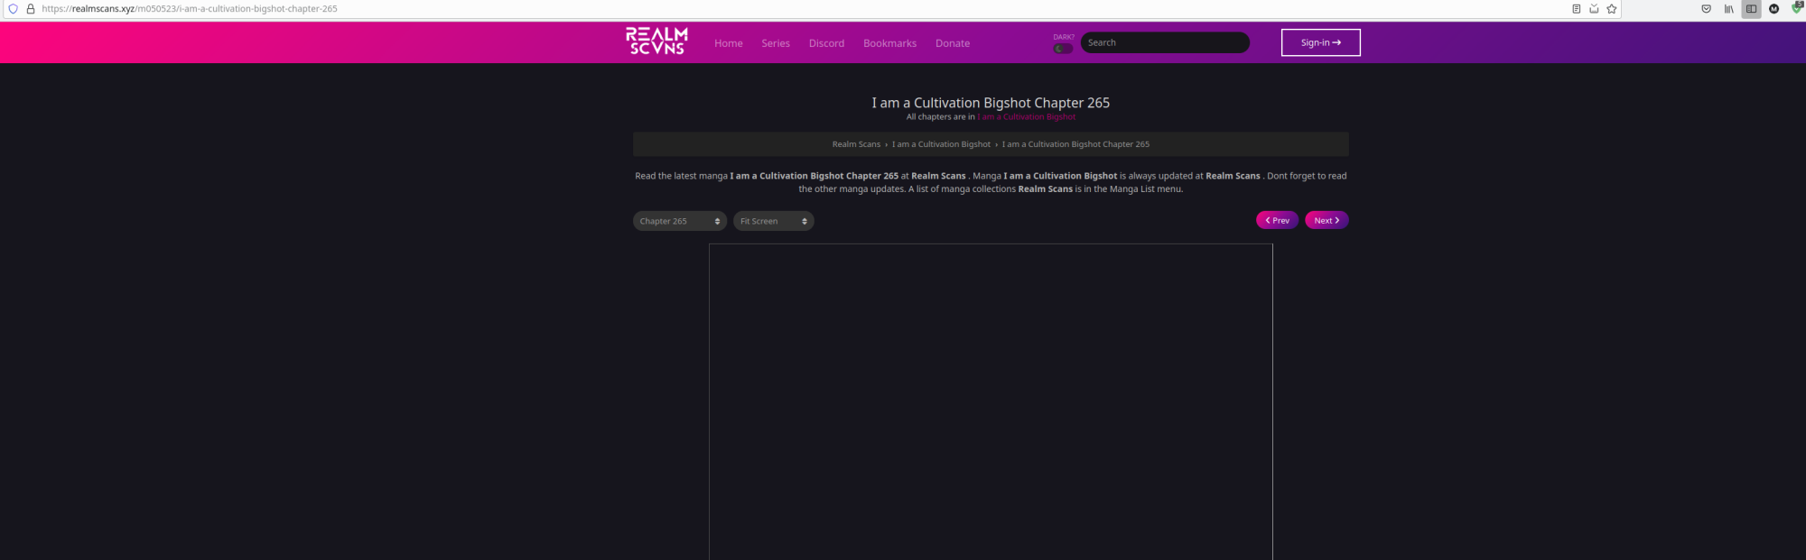Open the tracking protection shield icon
1806x560 pixels.
pos(13,9)
